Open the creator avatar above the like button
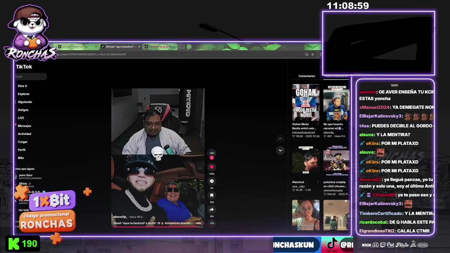 212,153
